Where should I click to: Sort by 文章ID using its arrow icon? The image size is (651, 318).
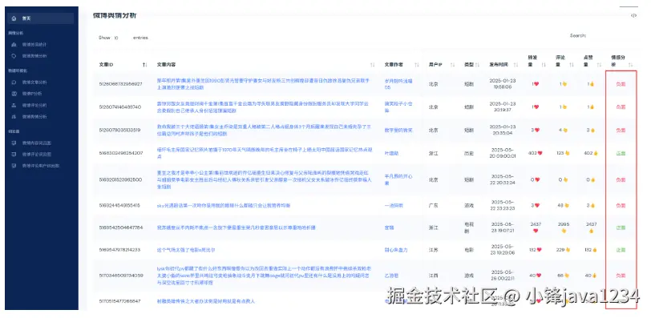pyautogui.click(x=144, y=65)
